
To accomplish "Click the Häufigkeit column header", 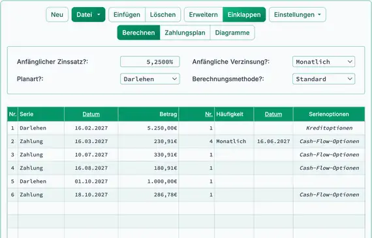I will [234, 114].
